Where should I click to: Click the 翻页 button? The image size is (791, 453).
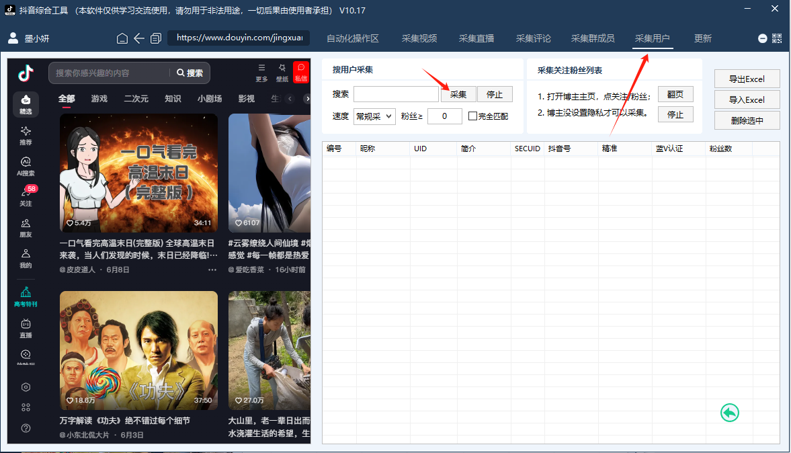point(675,94)
